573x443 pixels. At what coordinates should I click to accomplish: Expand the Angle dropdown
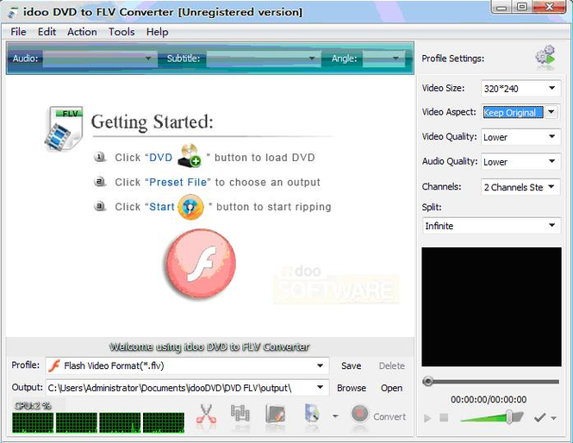(x=383, y=59)
